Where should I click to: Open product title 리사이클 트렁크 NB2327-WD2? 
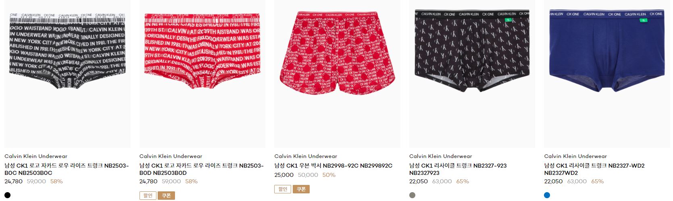pyautogui.click(x=594, y=169)
